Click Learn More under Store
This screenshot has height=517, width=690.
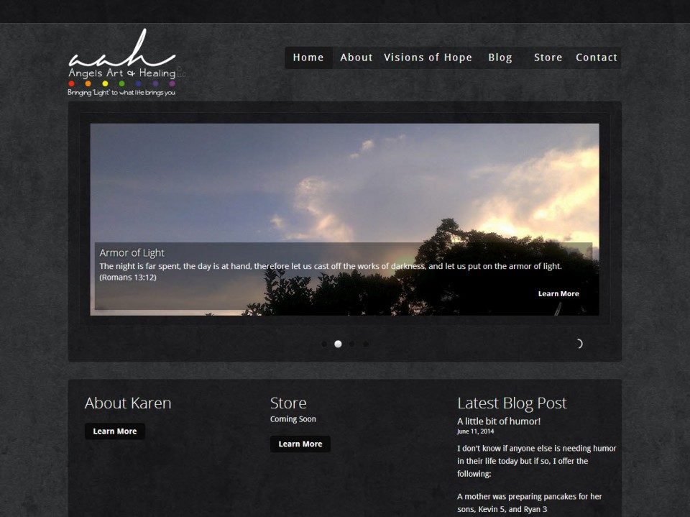point(300,444)
